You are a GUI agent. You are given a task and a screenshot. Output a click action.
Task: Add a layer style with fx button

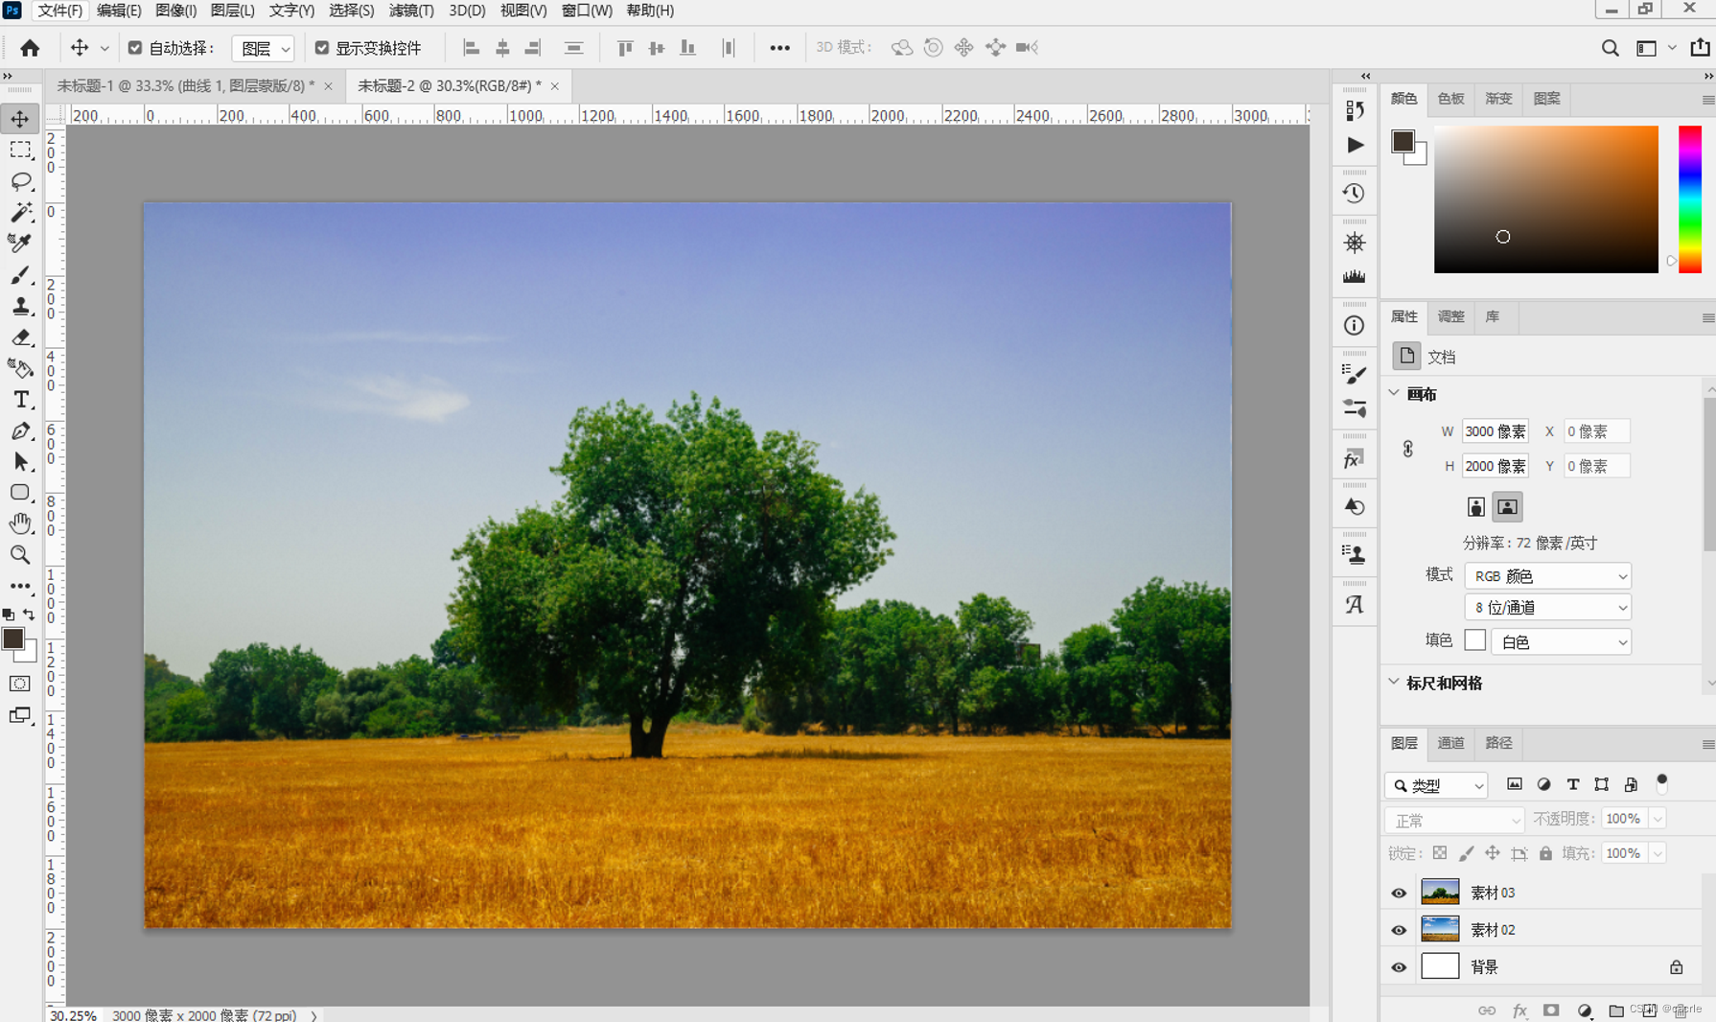[1519, 1010]
